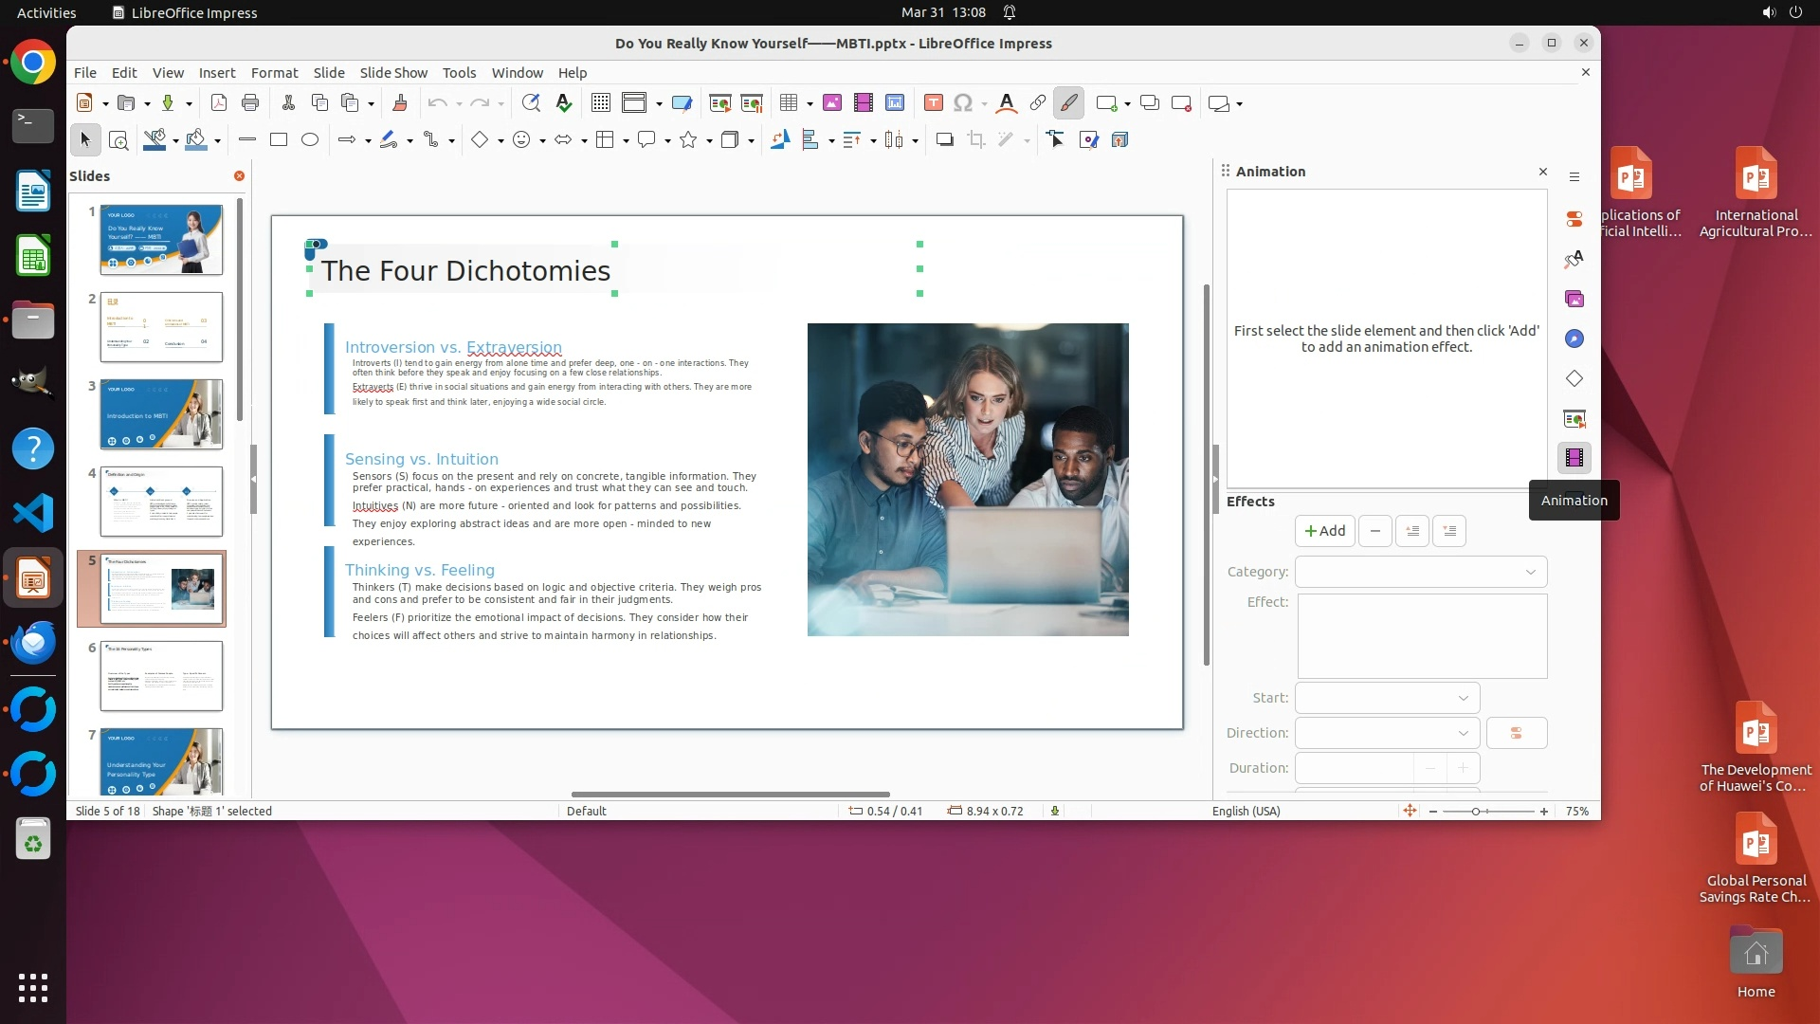Click the Insert Image icon
This screenshot has height=1024, width=1820.
pyautogui.click(x=832, y=103)
